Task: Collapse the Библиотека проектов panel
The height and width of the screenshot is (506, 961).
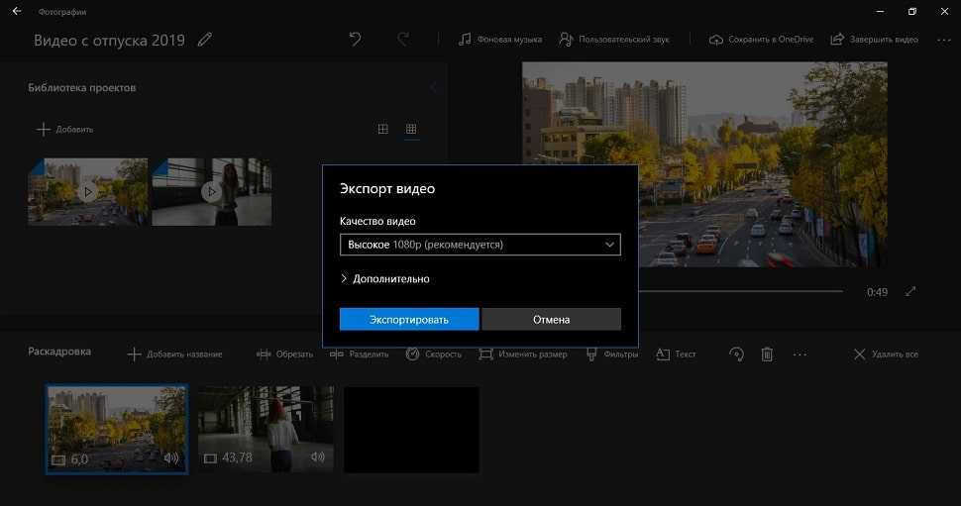Action: tap(433, 88)
